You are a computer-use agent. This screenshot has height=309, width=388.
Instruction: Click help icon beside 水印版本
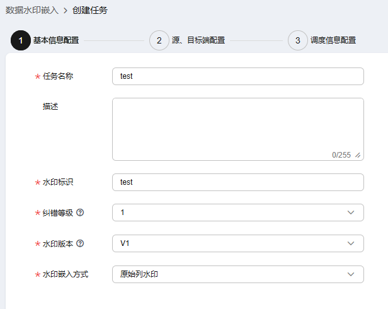tap(80, 243)
